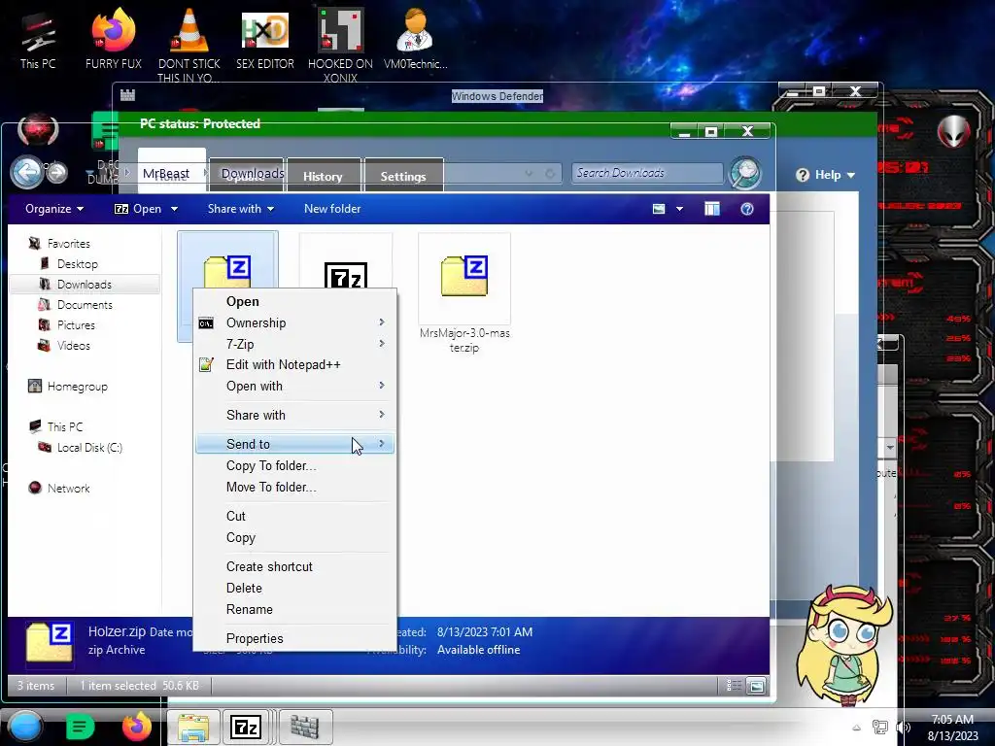Open the This PC desktop icon

click(x=38, y=39)
